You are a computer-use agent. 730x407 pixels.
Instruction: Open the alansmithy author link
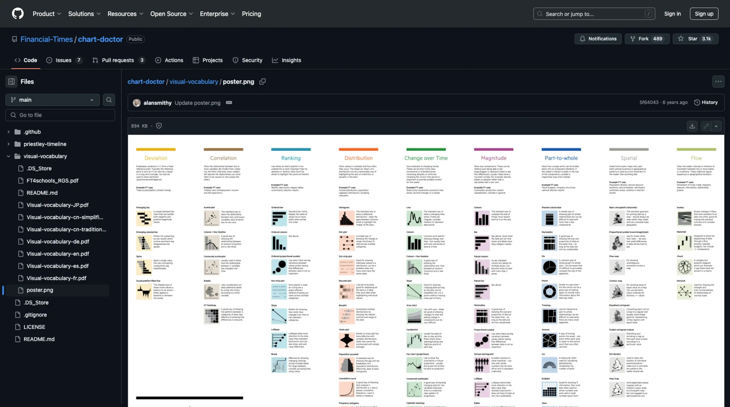[157, 103]
